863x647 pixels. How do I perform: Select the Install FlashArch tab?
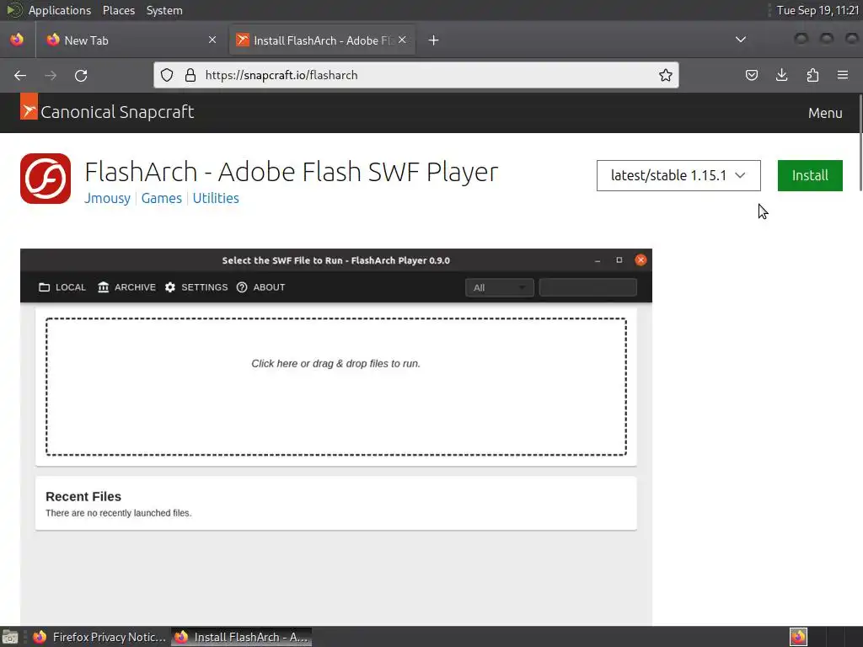(x=322, y=40)
